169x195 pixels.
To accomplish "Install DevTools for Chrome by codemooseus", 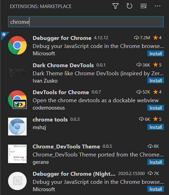I will coord(156,108).
